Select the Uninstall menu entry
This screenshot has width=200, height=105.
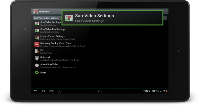(100, 58)
